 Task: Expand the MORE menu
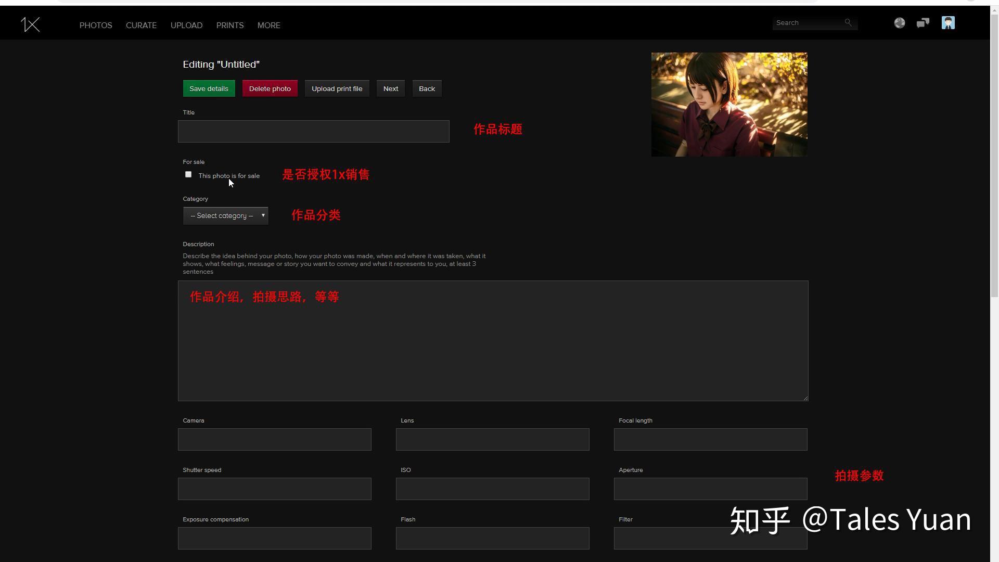(268, 25)
